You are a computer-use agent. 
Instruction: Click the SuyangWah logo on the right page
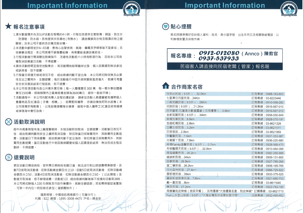[x=289, y=9]
